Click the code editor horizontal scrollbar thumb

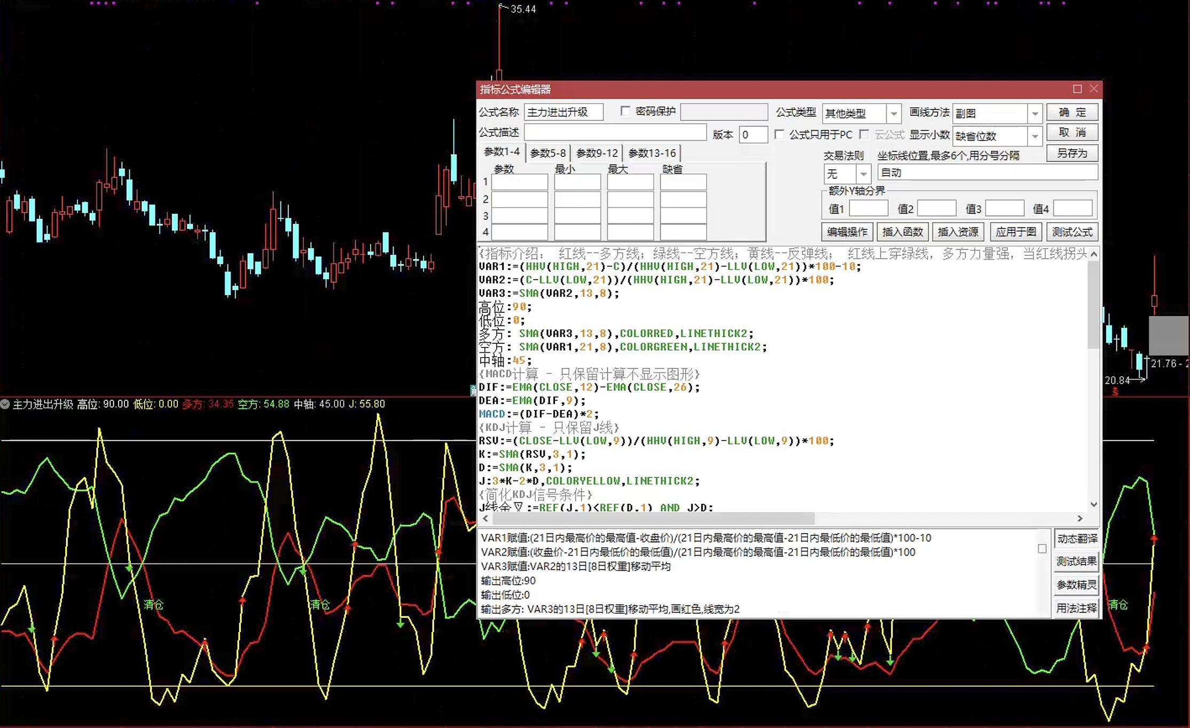point(653,518)
